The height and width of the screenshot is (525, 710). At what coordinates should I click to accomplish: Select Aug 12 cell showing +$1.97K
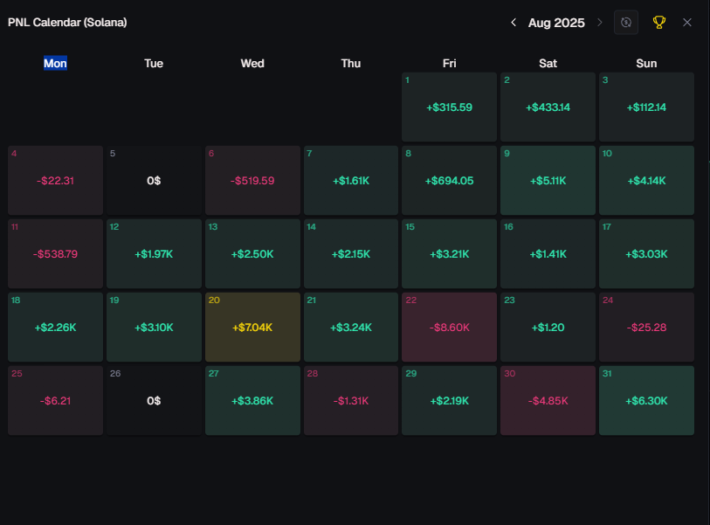coord(154,253)
